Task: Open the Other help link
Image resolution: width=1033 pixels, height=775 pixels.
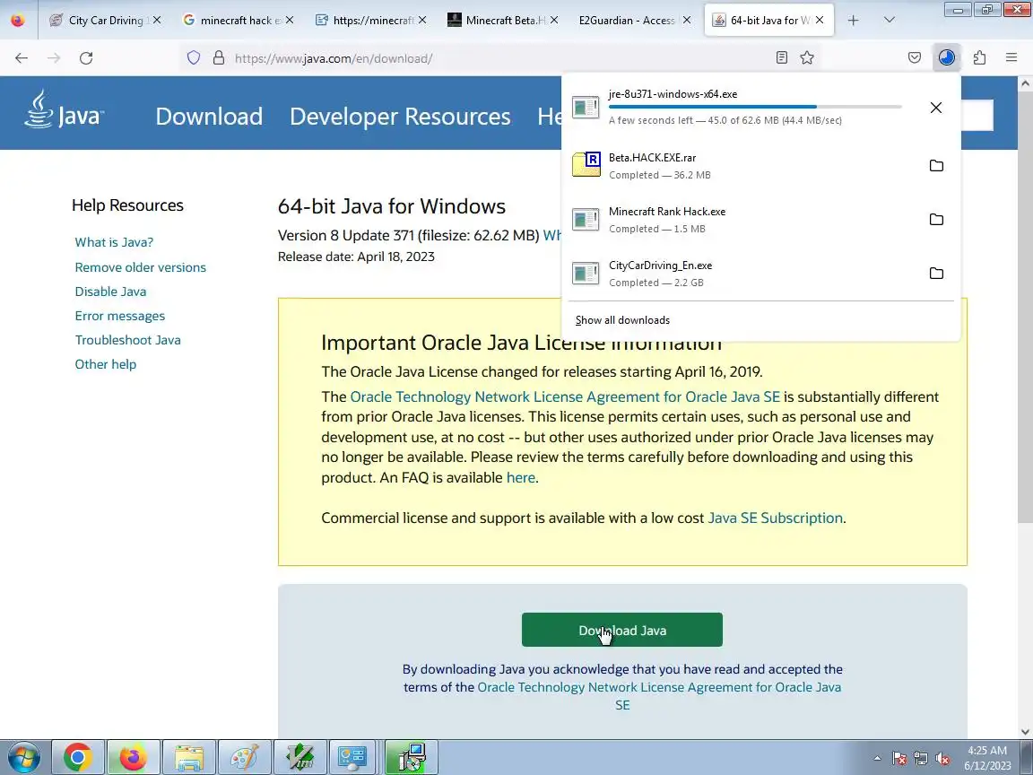Action: coord(106,364)
